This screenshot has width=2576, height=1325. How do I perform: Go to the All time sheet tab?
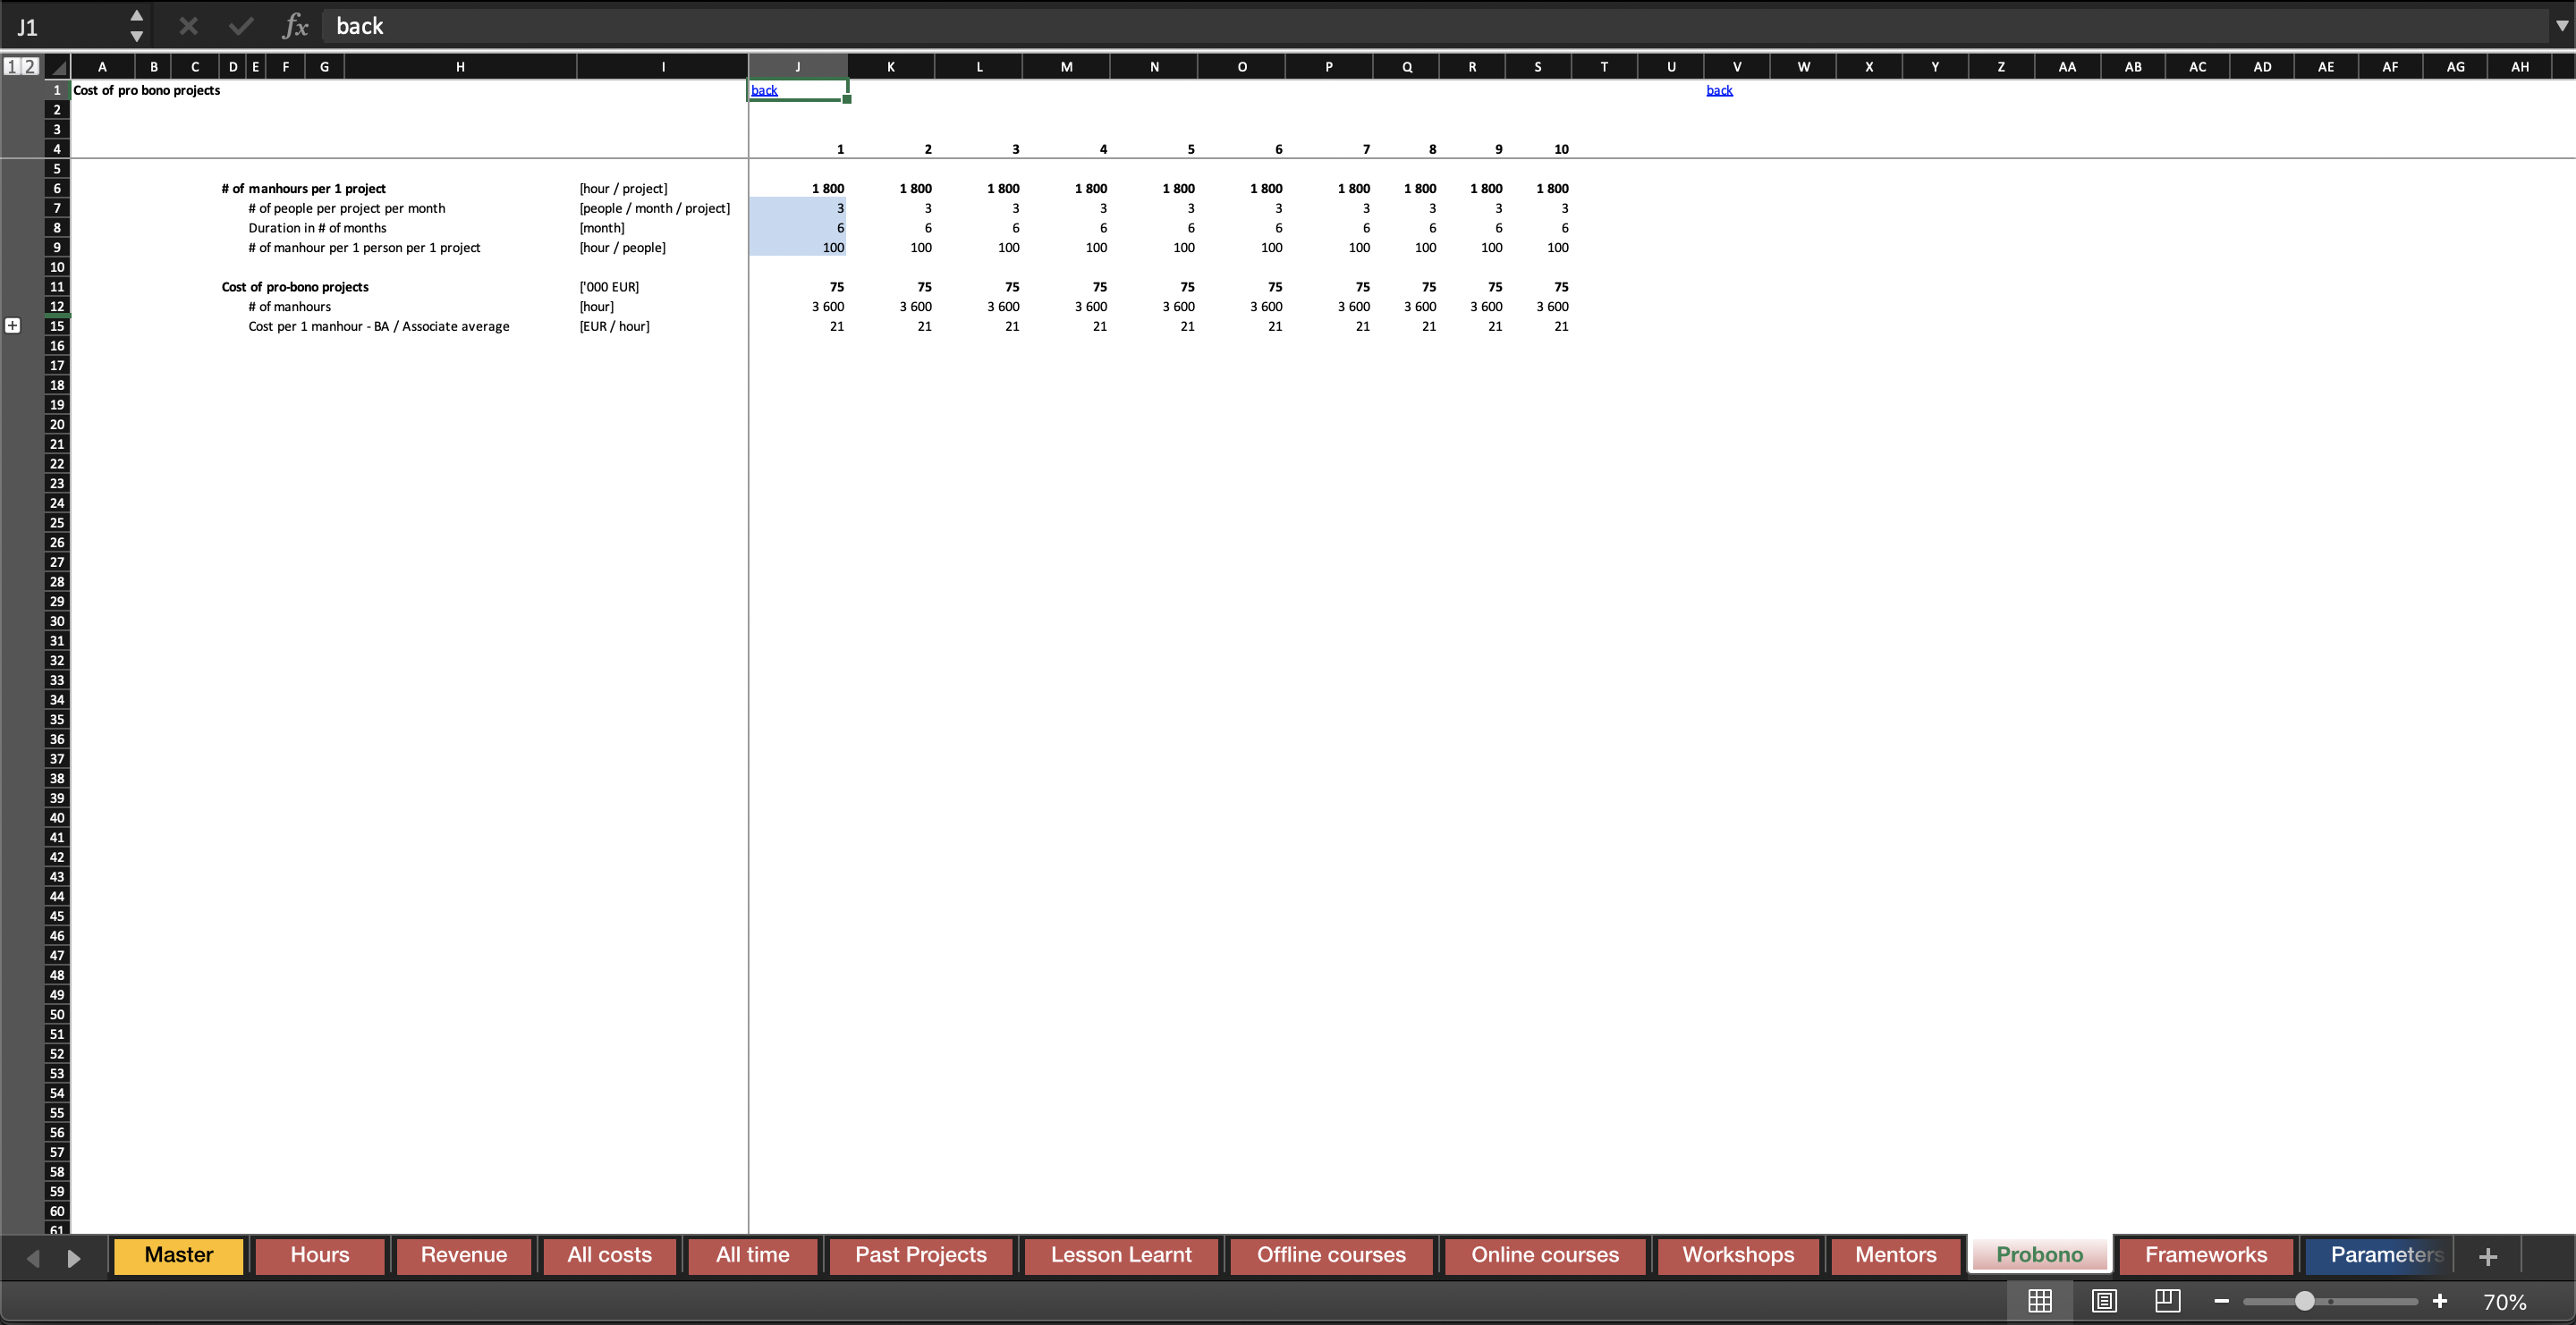click(752, 1255)
